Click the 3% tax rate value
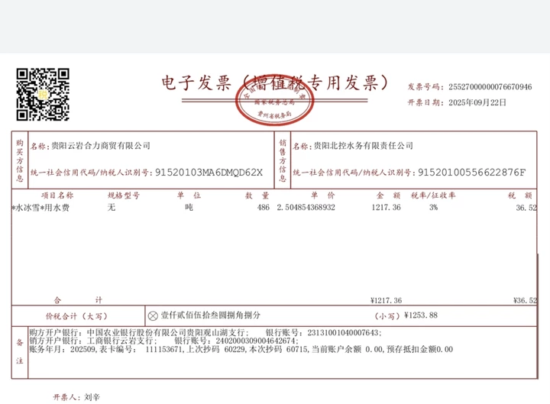This screenshot has width=550, height=404. click(433, 208)
